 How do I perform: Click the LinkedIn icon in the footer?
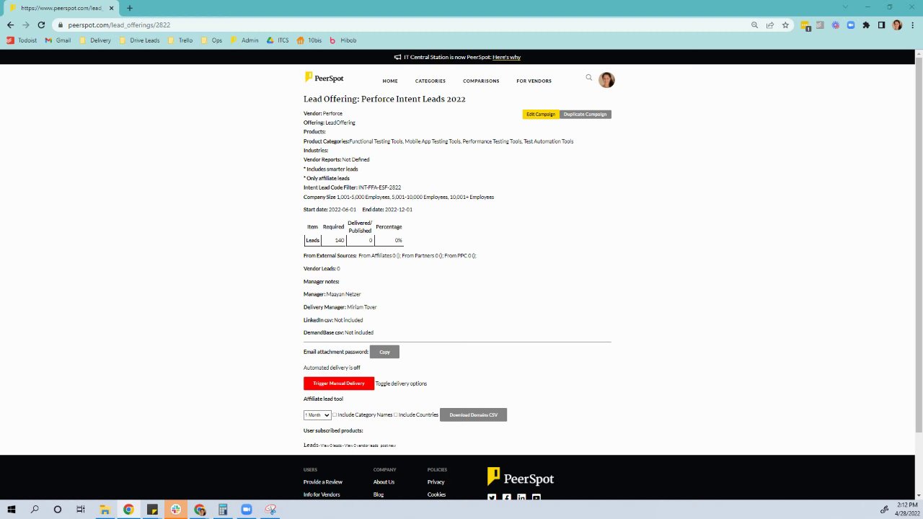(521, 497)
